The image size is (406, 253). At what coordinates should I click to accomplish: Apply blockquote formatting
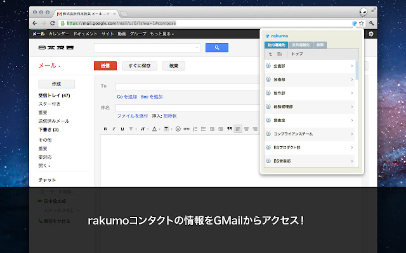tap(230, 129)
